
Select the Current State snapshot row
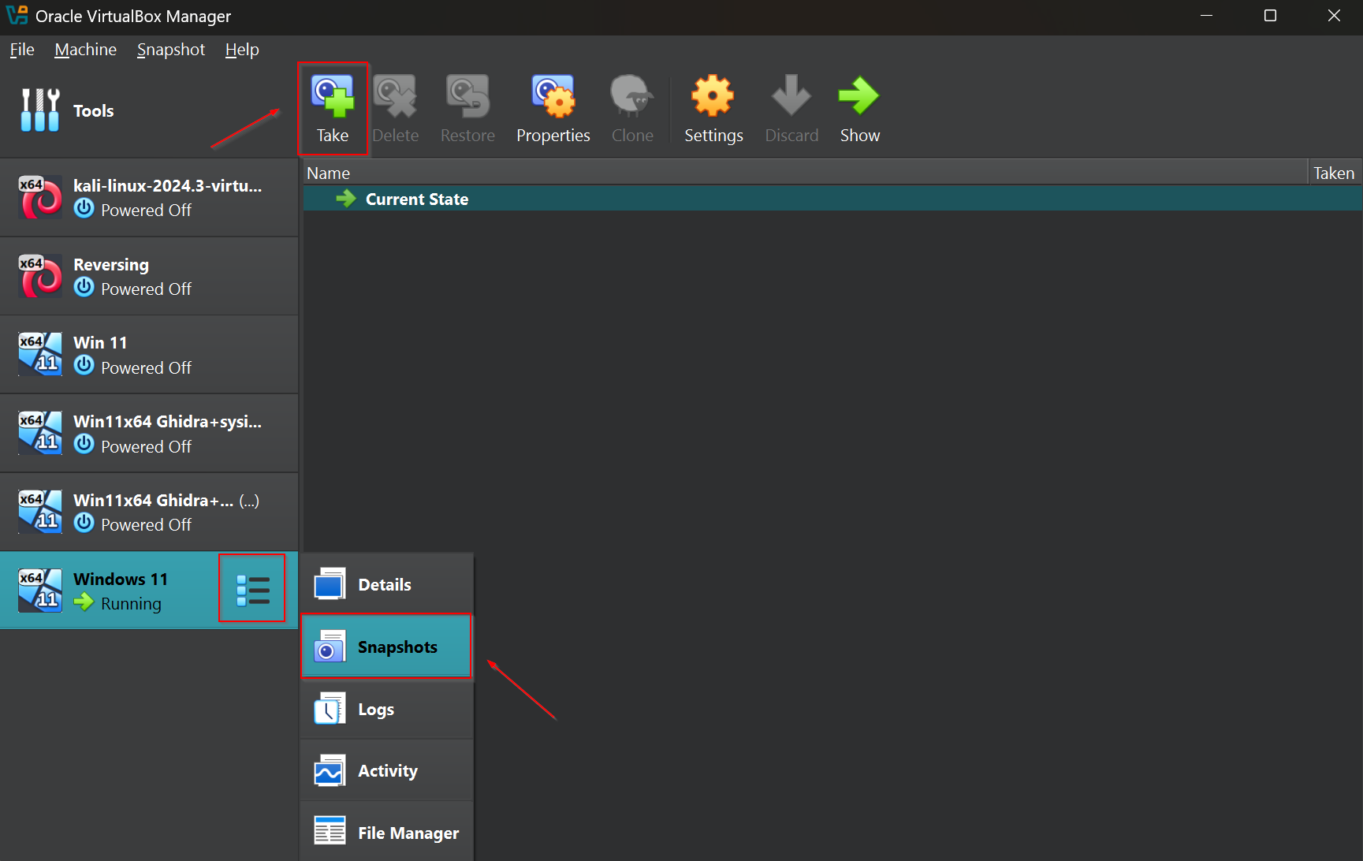pos(832,199)
